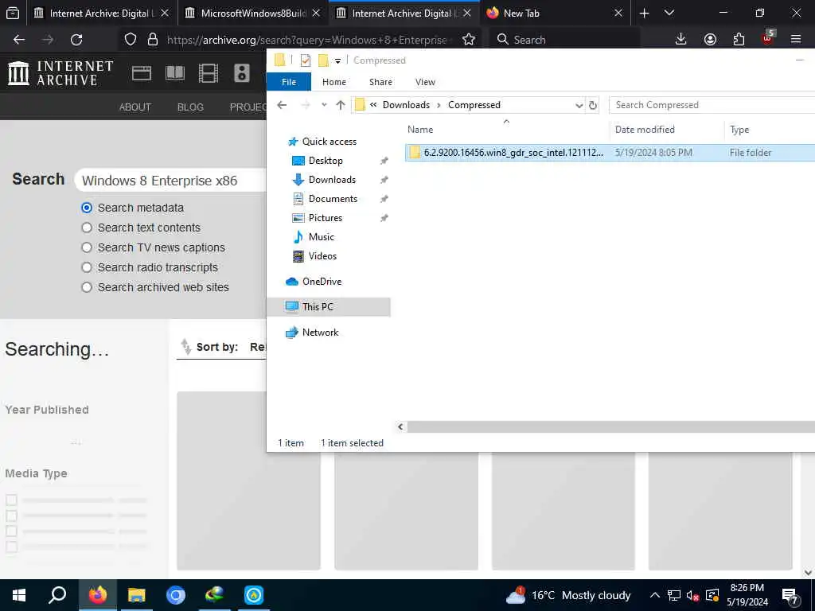This screenshot has width=815, height=611.
Task: Click the New folder quick access toolbar icon
Action: click(323, 60)
